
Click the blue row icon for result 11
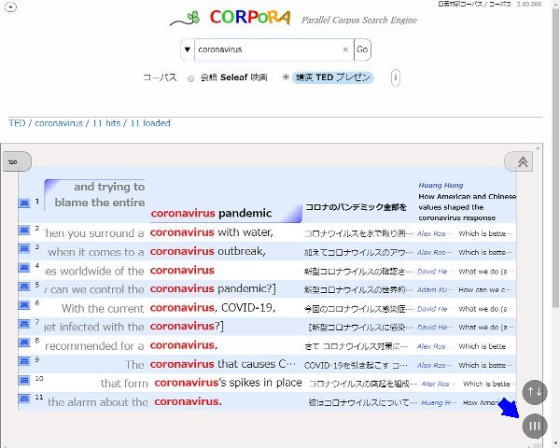click(x=23, y=402)
